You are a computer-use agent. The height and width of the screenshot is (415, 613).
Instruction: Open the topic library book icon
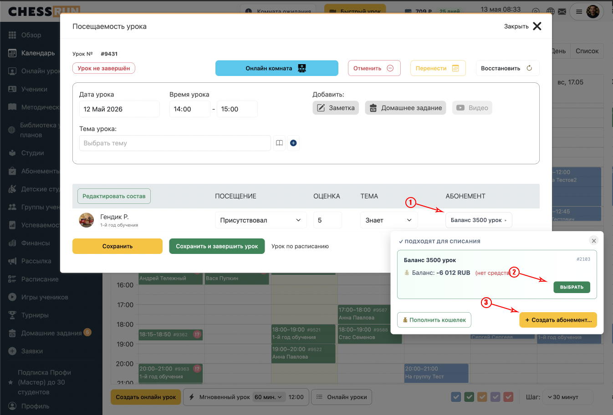point(279,143)
